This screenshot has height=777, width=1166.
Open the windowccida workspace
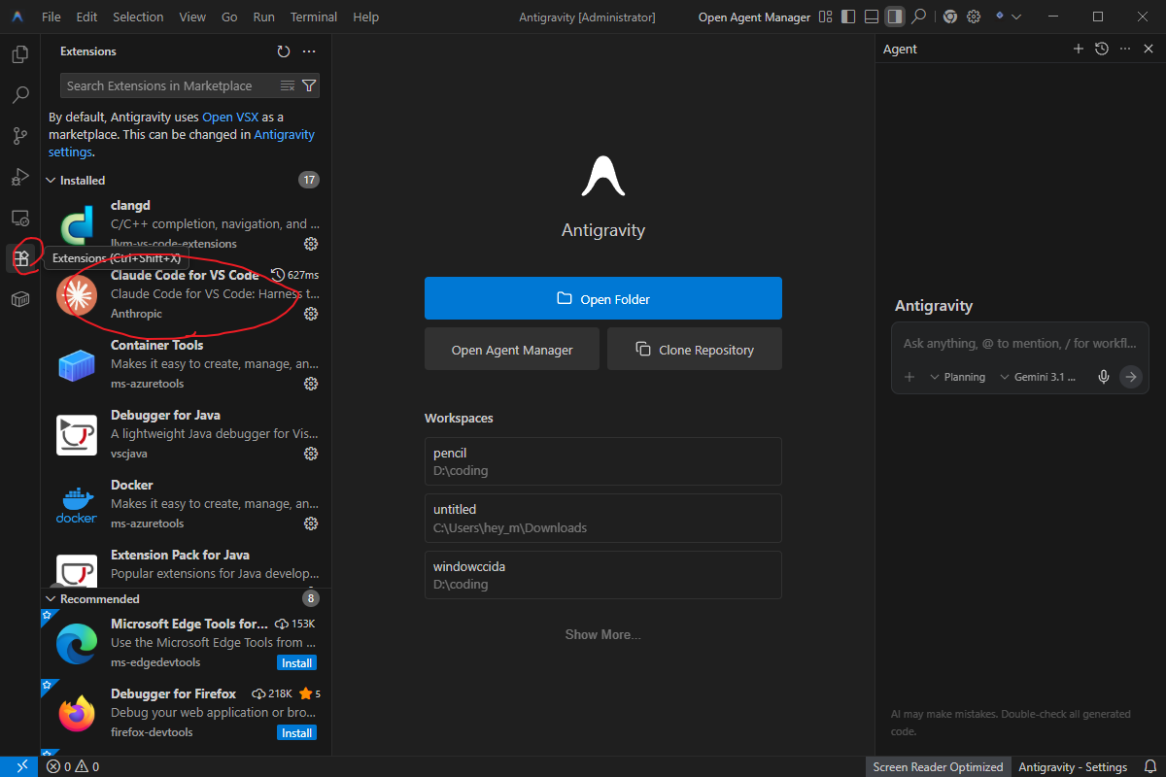[603, 575]
